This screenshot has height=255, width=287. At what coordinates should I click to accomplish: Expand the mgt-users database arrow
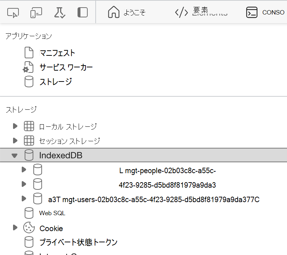tap(24, 198)
